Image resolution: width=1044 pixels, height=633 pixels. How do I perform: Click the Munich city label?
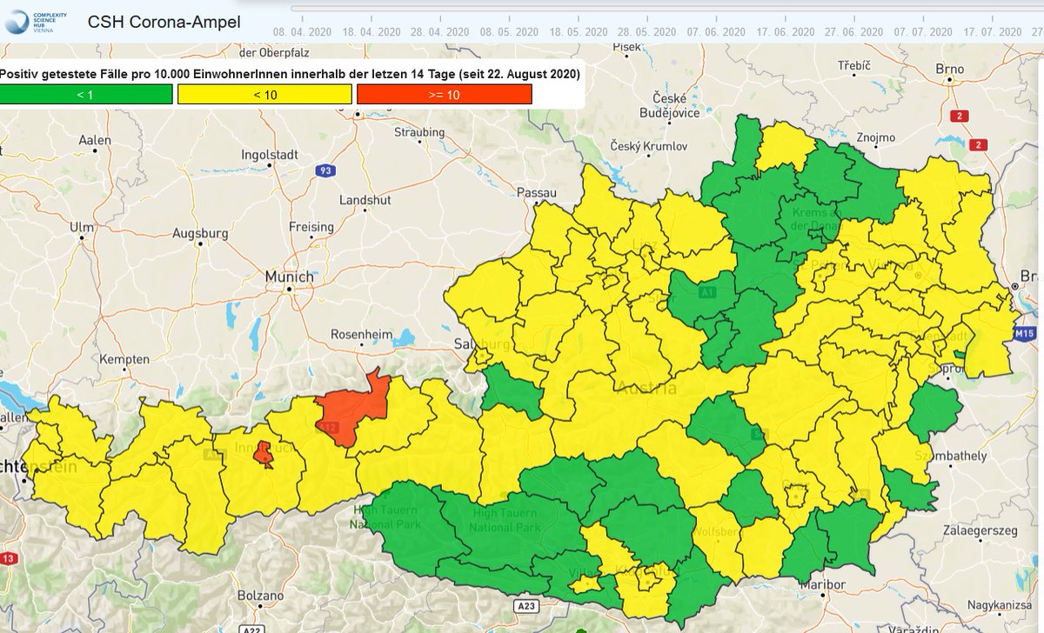pyautogui.click(x=290, y=277)
